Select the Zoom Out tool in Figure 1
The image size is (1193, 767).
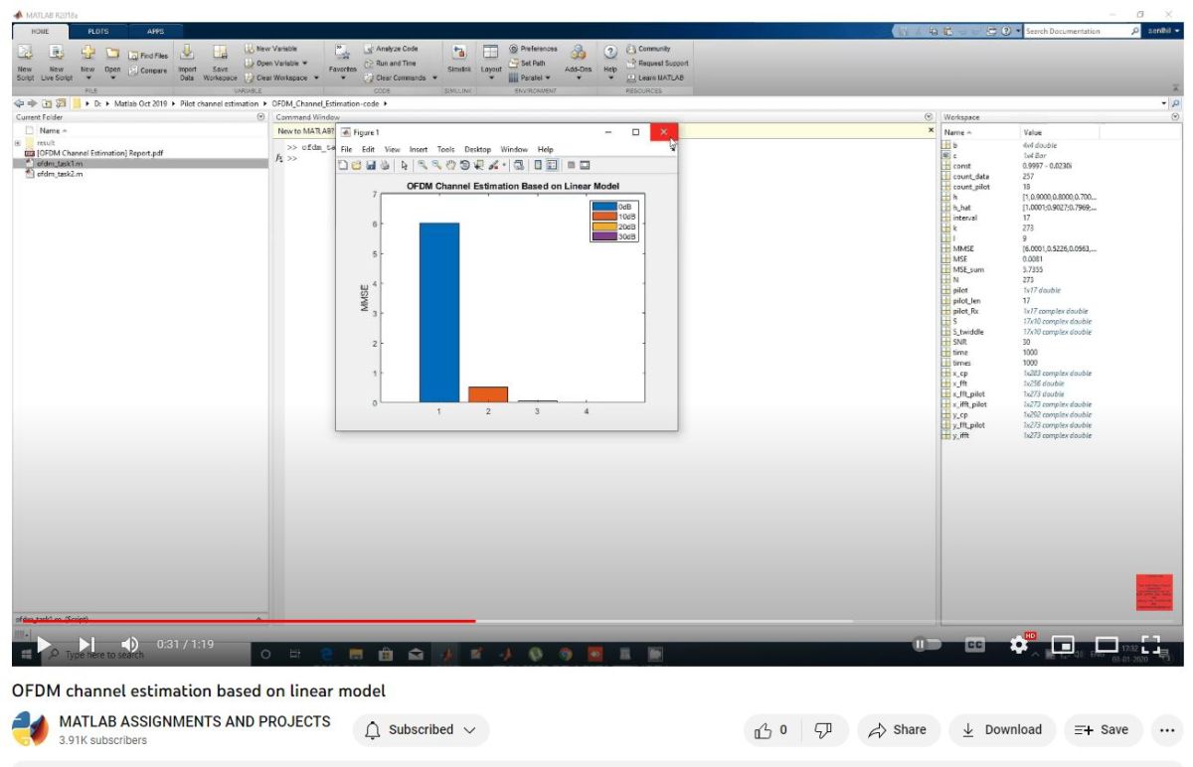436,165
